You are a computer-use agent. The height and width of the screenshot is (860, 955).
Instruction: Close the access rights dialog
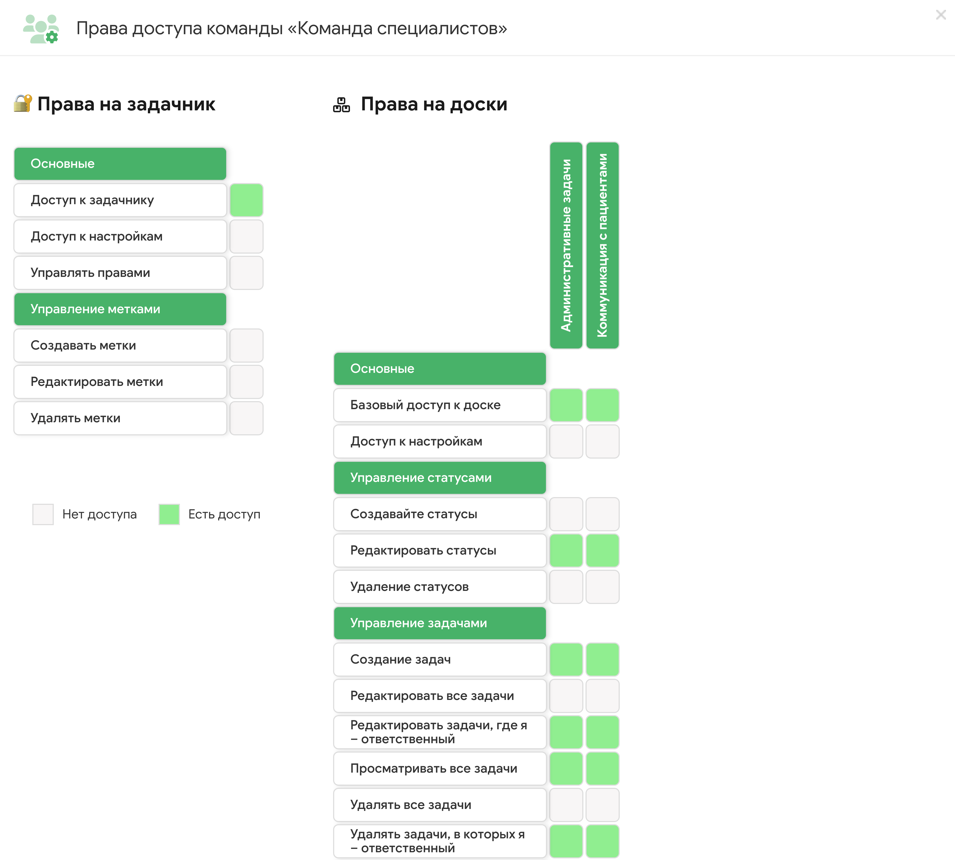[x=940, y=15]
